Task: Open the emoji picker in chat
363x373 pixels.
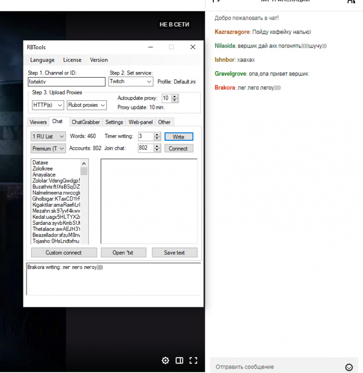Action: point(349,367)
